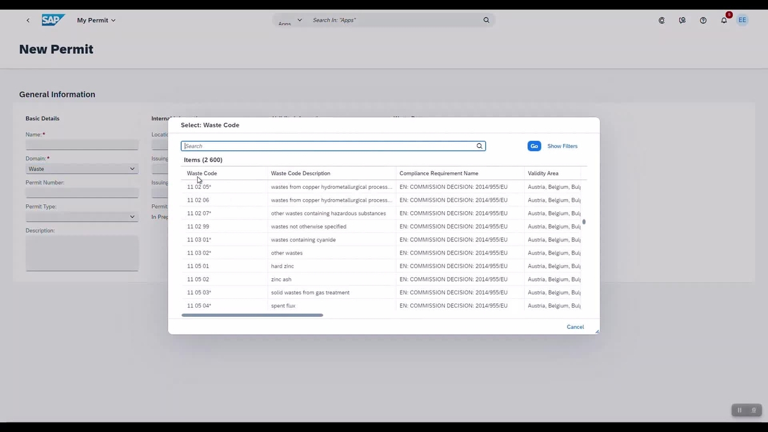Click the user avatar labeled EE
Image resolution: width=768 pixels, height=432 pixels.
pyautogui.click(x=742, y=20)
